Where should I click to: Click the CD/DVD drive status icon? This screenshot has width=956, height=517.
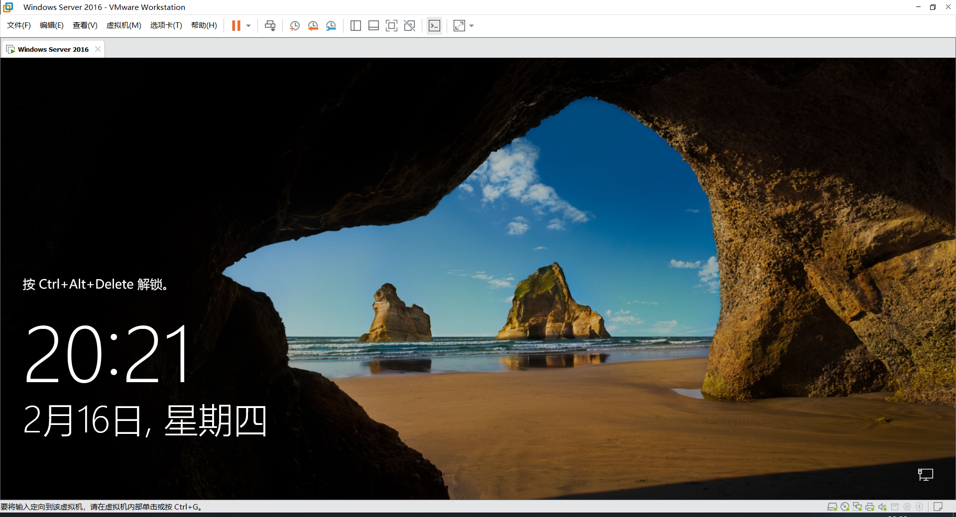tap(845, 507)
